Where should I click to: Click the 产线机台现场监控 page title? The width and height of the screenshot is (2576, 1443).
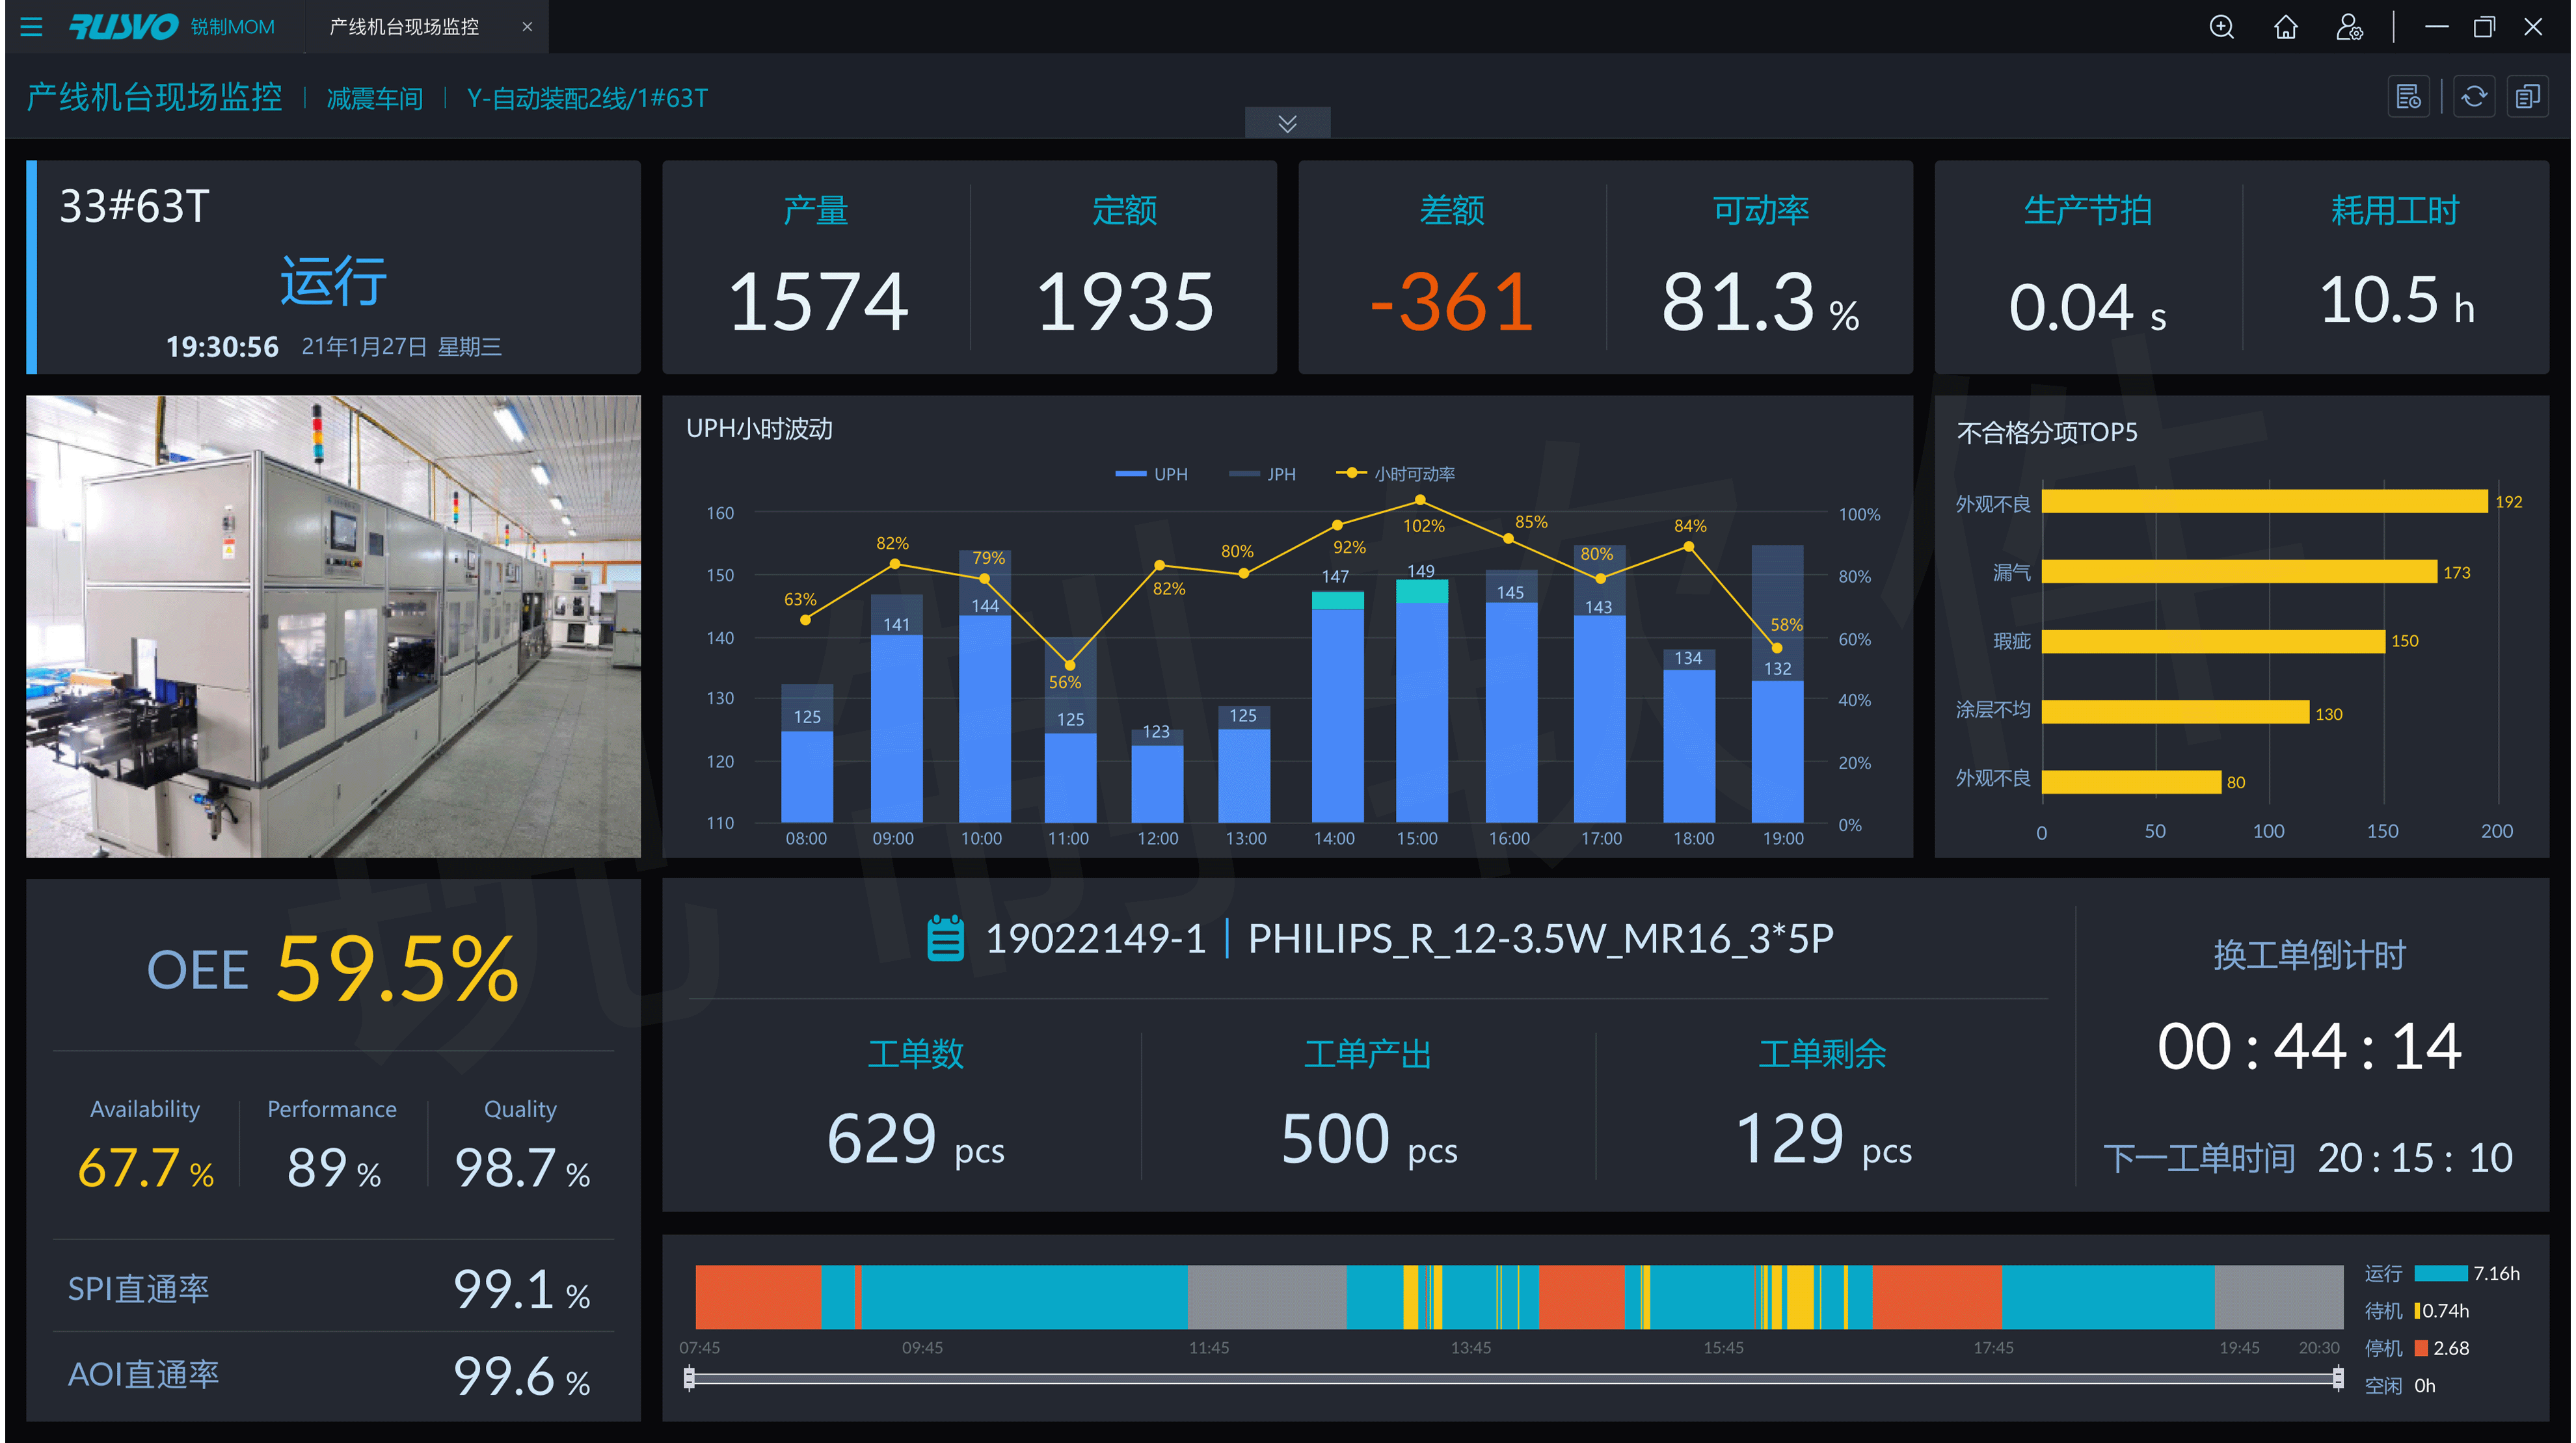pyautogui.click(x=154, y=98)
